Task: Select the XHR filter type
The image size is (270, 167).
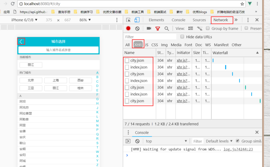Action: click(138, 45)
